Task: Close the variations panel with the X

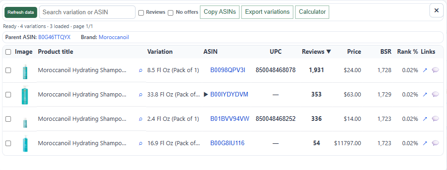Action: 436,11
